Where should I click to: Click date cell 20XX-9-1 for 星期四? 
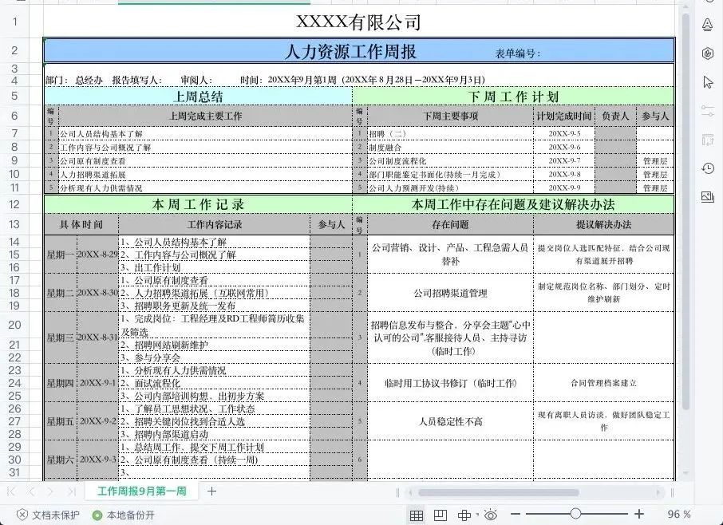point(97,382)
